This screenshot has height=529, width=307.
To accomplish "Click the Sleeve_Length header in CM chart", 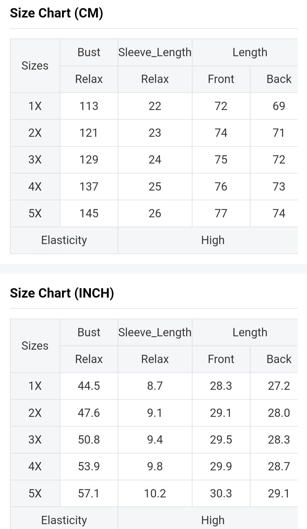I will (155, 52).
